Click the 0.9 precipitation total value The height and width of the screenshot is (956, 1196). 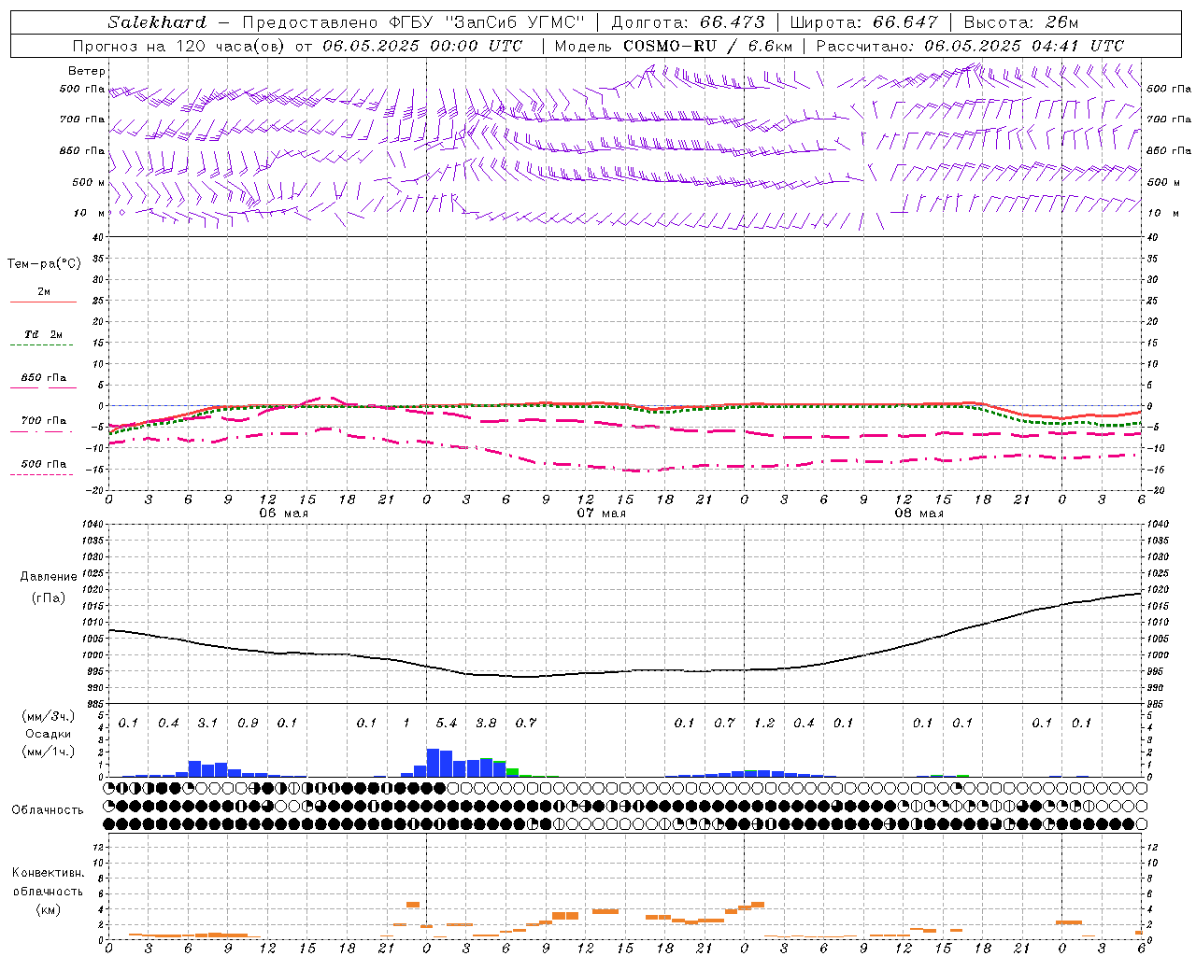pyautogui.click(x=248, y=724)
